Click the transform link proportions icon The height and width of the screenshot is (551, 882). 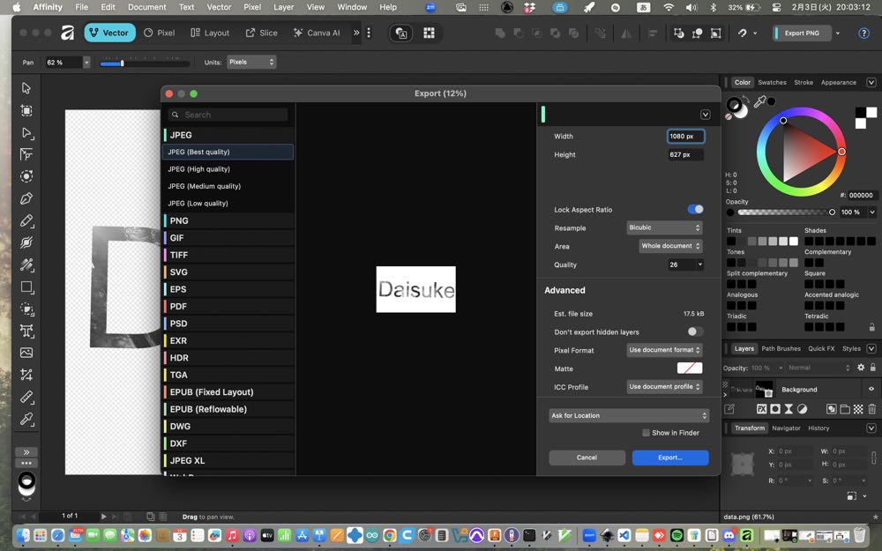[x=873, y=457]
